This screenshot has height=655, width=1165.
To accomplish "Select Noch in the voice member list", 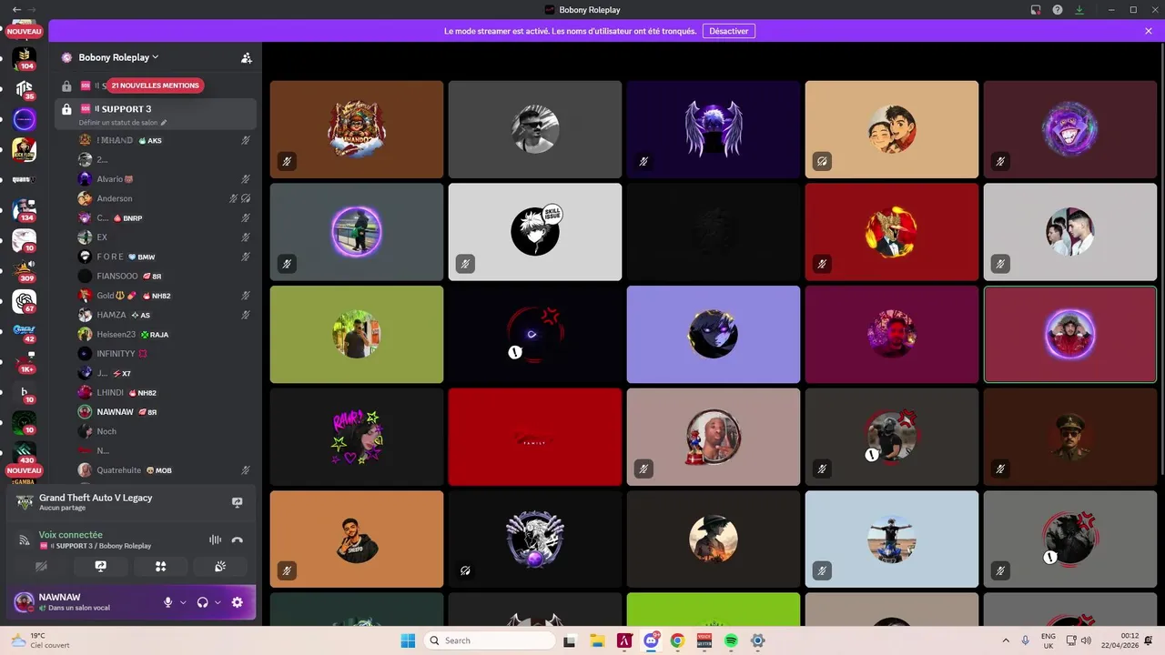I will (x=164, y=431).
